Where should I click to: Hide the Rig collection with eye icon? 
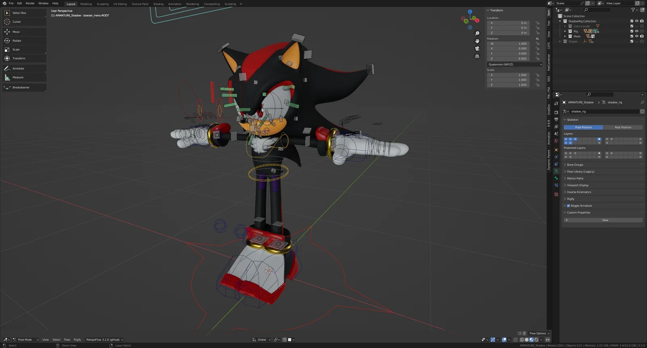click(636, 31)
